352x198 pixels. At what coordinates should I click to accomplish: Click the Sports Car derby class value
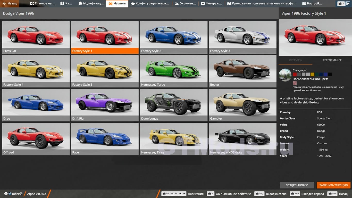click(323, 118)
